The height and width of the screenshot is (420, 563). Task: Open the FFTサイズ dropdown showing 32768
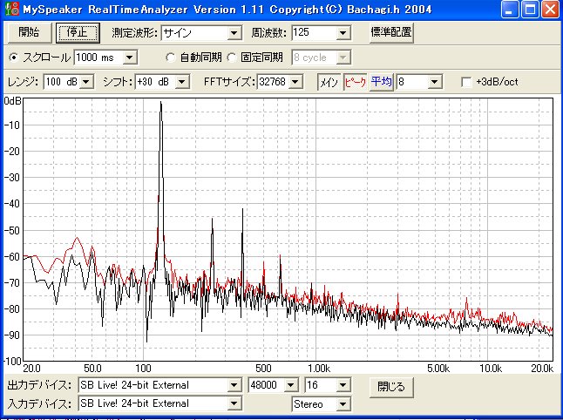click(295, 82)
